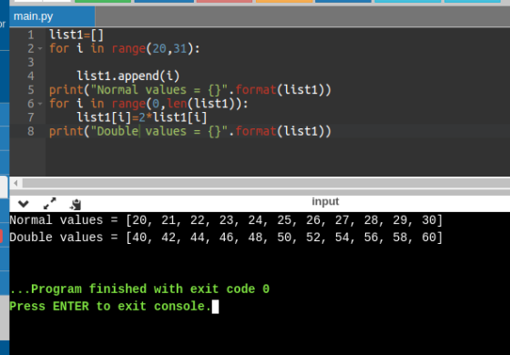Click the editor scrollbar left arrow
The height and width of the screenshot is (355, 510).
tap(15, 183)
